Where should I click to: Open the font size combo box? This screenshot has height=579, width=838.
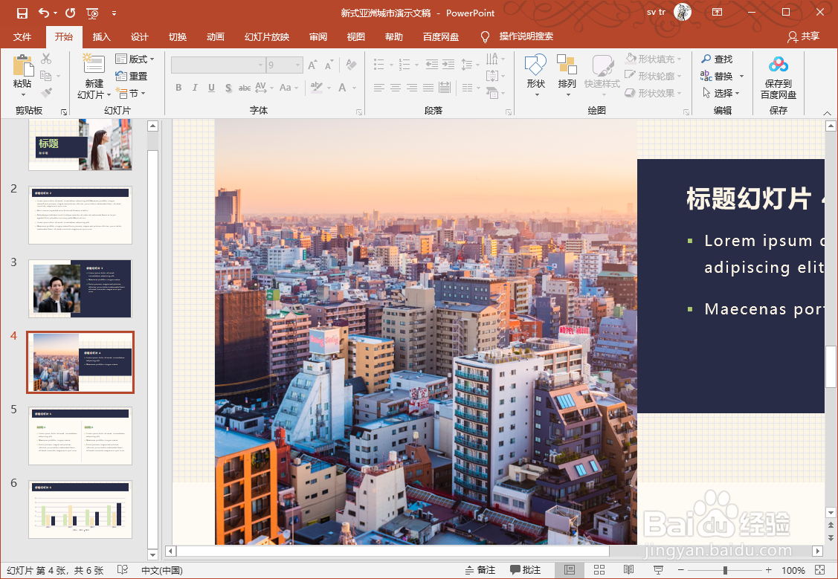(x=285, y=65)
